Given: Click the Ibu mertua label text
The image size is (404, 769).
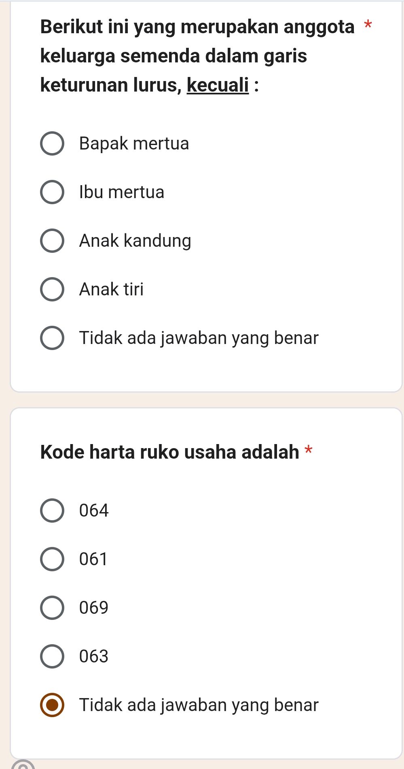Looking at the screenshot, I should point(121,192).
